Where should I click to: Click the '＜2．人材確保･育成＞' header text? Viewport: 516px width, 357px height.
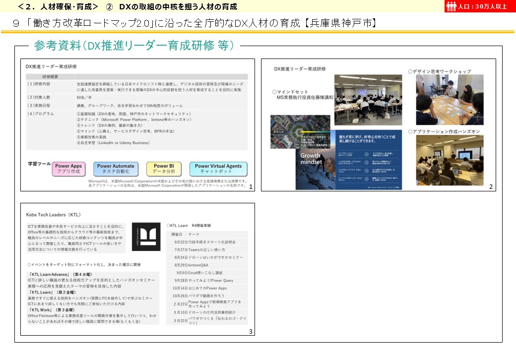point(58,6)
